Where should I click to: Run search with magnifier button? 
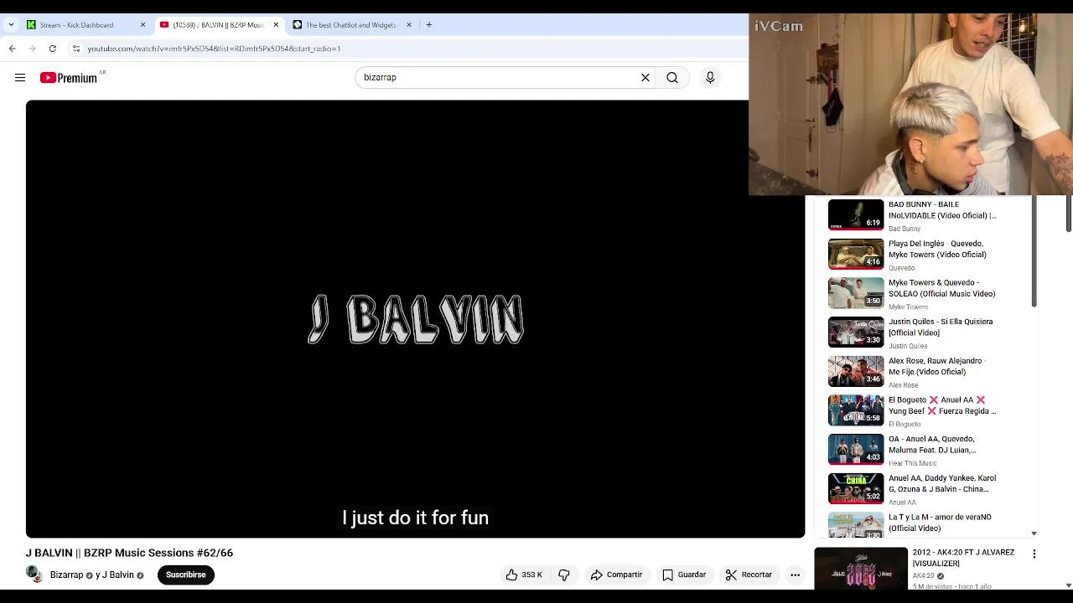[672, 78]
